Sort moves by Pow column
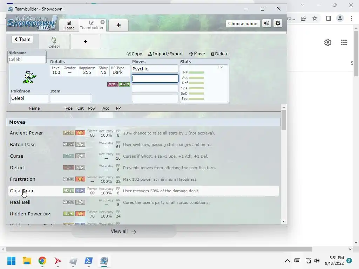 [x=92, y=108]
